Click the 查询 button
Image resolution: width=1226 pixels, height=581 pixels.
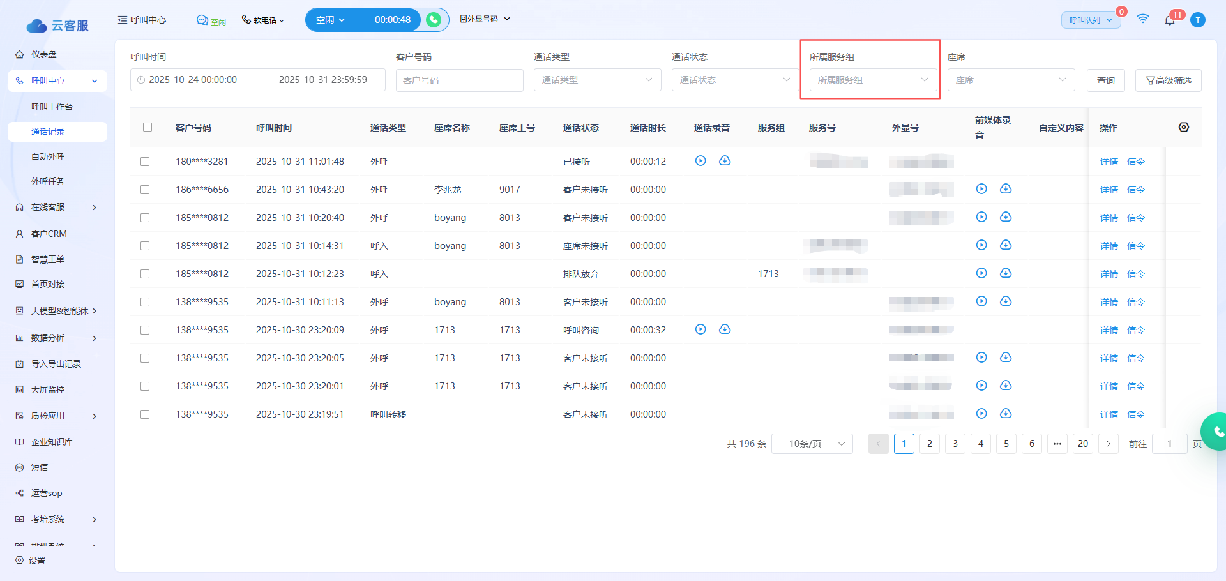click(1105, 80)
